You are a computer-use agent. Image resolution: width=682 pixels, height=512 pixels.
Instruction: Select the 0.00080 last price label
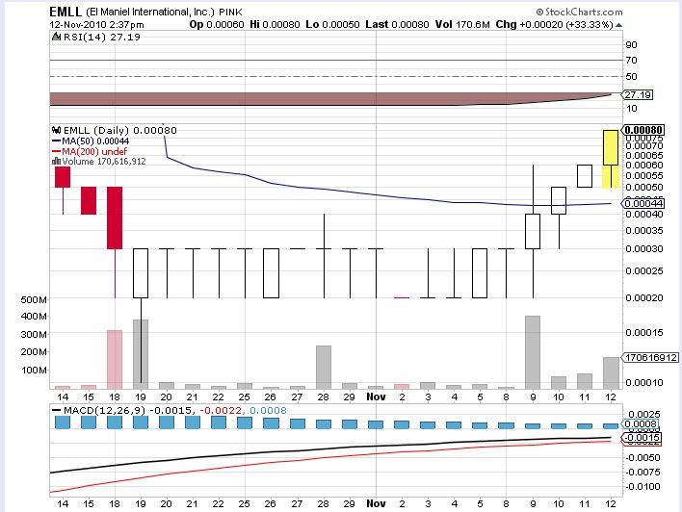point(644,129)
